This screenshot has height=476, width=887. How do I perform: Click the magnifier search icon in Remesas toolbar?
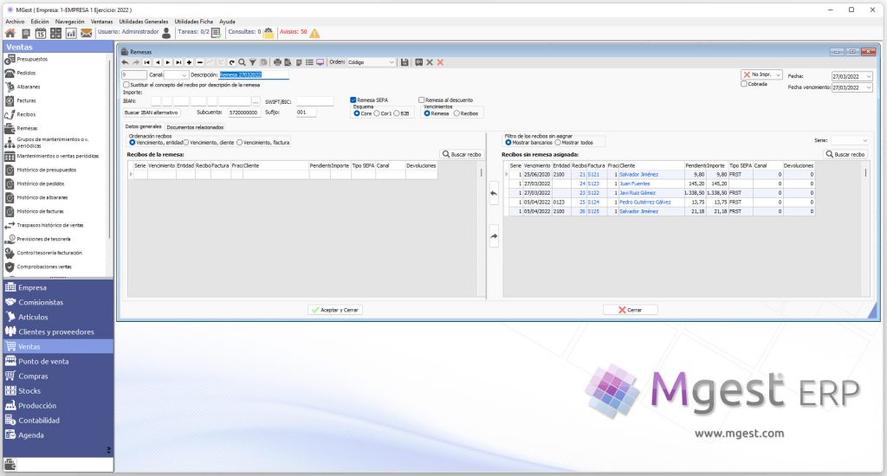click(243, 62)
